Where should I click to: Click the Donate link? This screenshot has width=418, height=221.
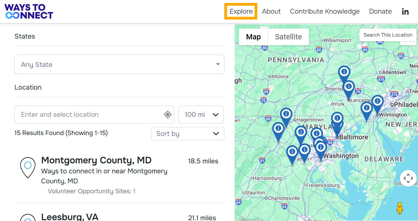coord(380,11)
